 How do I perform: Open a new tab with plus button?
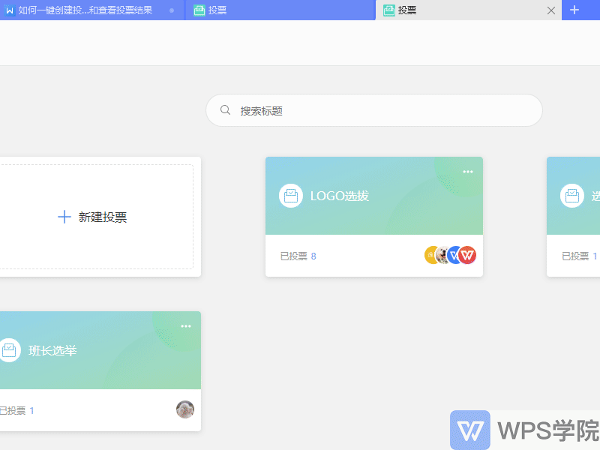coord(574,10)
